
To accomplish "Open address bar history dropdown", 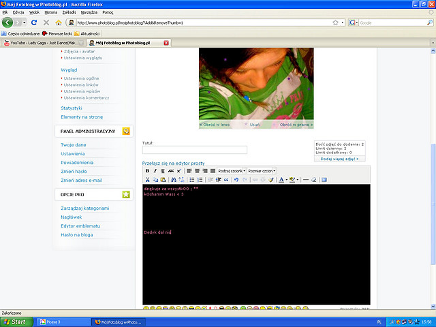I will pyautogui.click(x=342, y=22).
